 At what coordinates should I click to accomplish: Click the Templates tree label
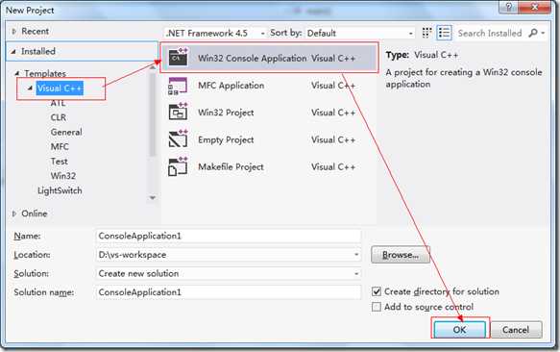pos(45,74)
